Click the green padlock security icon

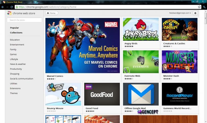point(17,7)
